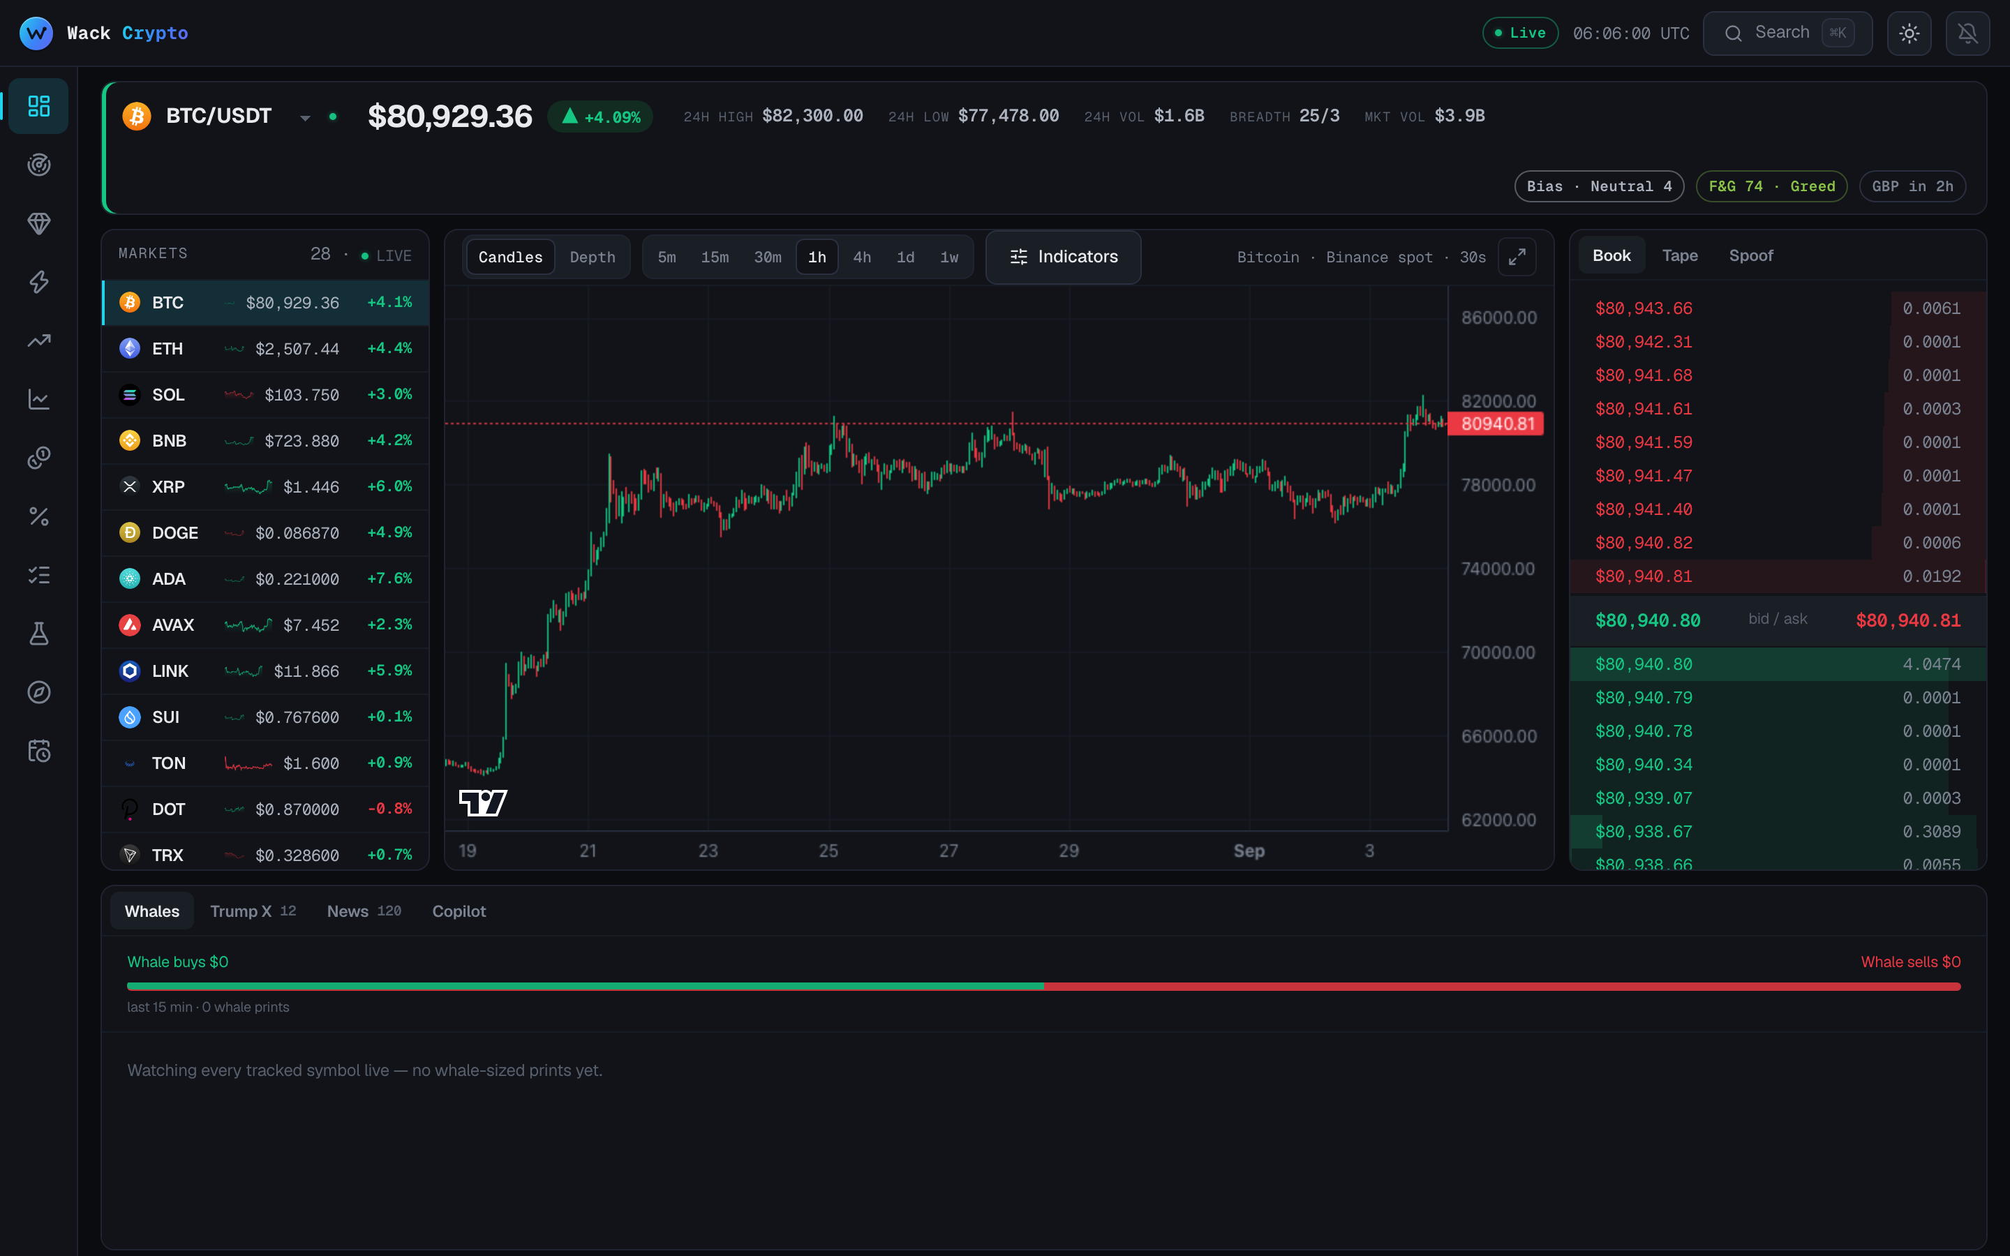
Task: Open the lightning bolt sidebar icon
Action: (39, 282)
